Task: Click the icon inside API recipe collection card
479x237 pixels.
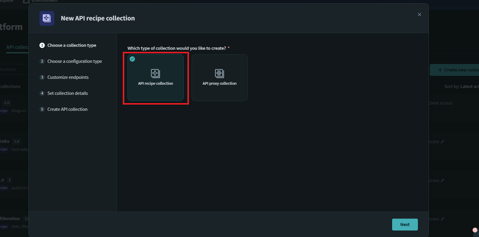Action: 155,73
